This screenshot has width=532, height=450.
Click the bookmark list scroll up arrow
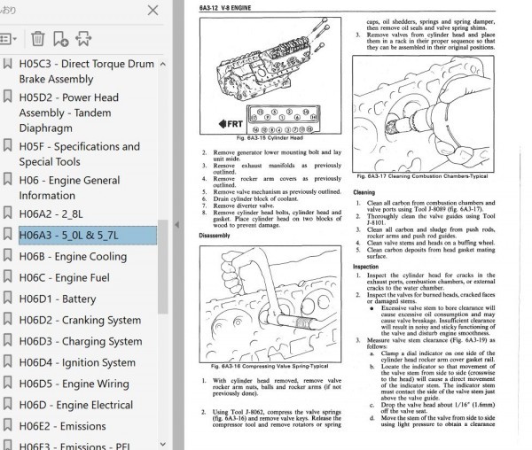click(x=163, y=64)
